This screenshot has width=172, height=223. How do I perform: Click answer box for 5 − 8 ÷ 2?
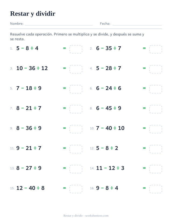(156, 149)
